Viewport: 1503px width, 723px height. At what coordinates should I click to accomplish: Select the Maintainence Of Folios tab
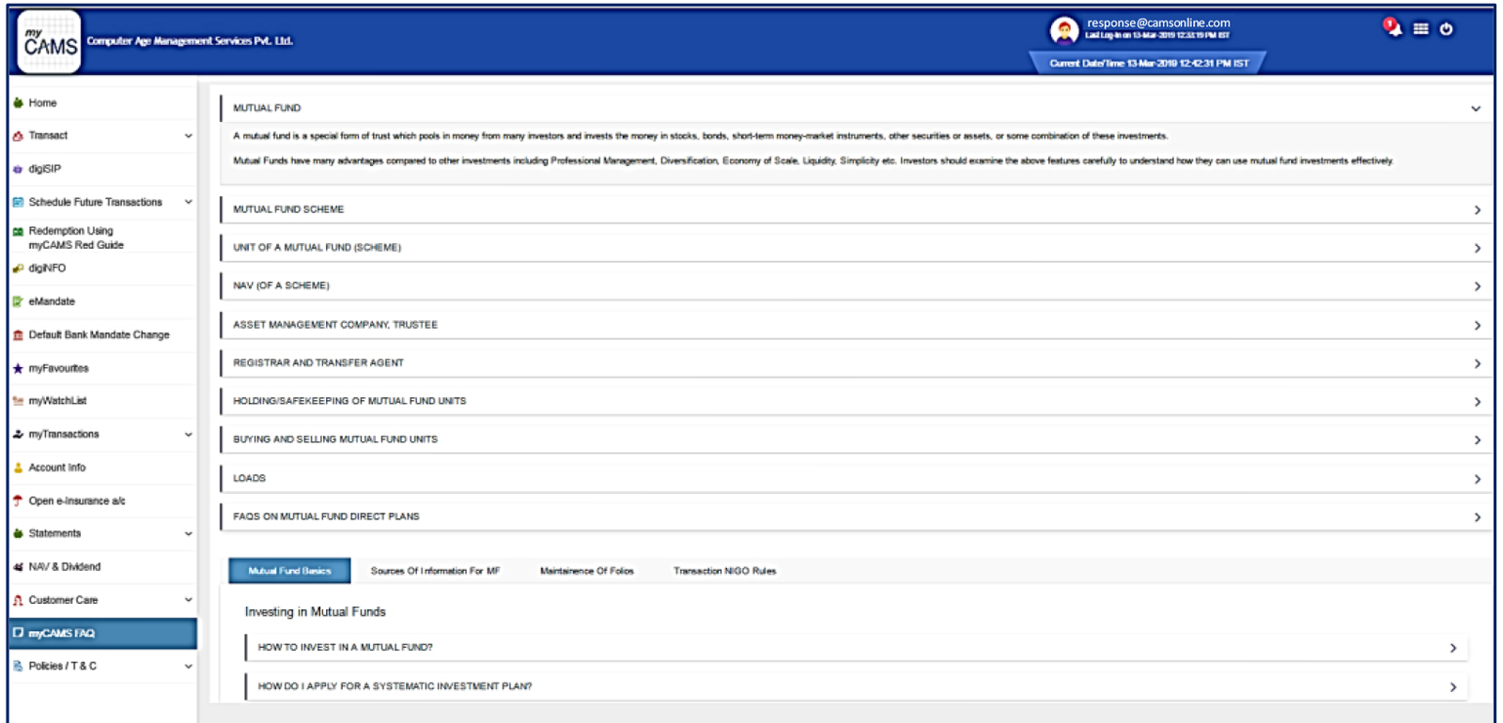[x=586, y=571]
